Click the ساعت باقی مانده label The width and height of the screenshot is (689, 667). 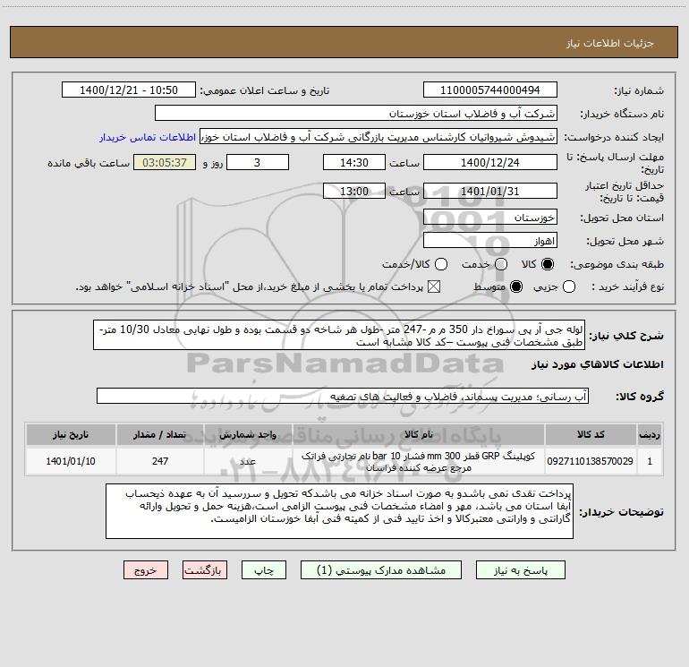pos(89,163)
